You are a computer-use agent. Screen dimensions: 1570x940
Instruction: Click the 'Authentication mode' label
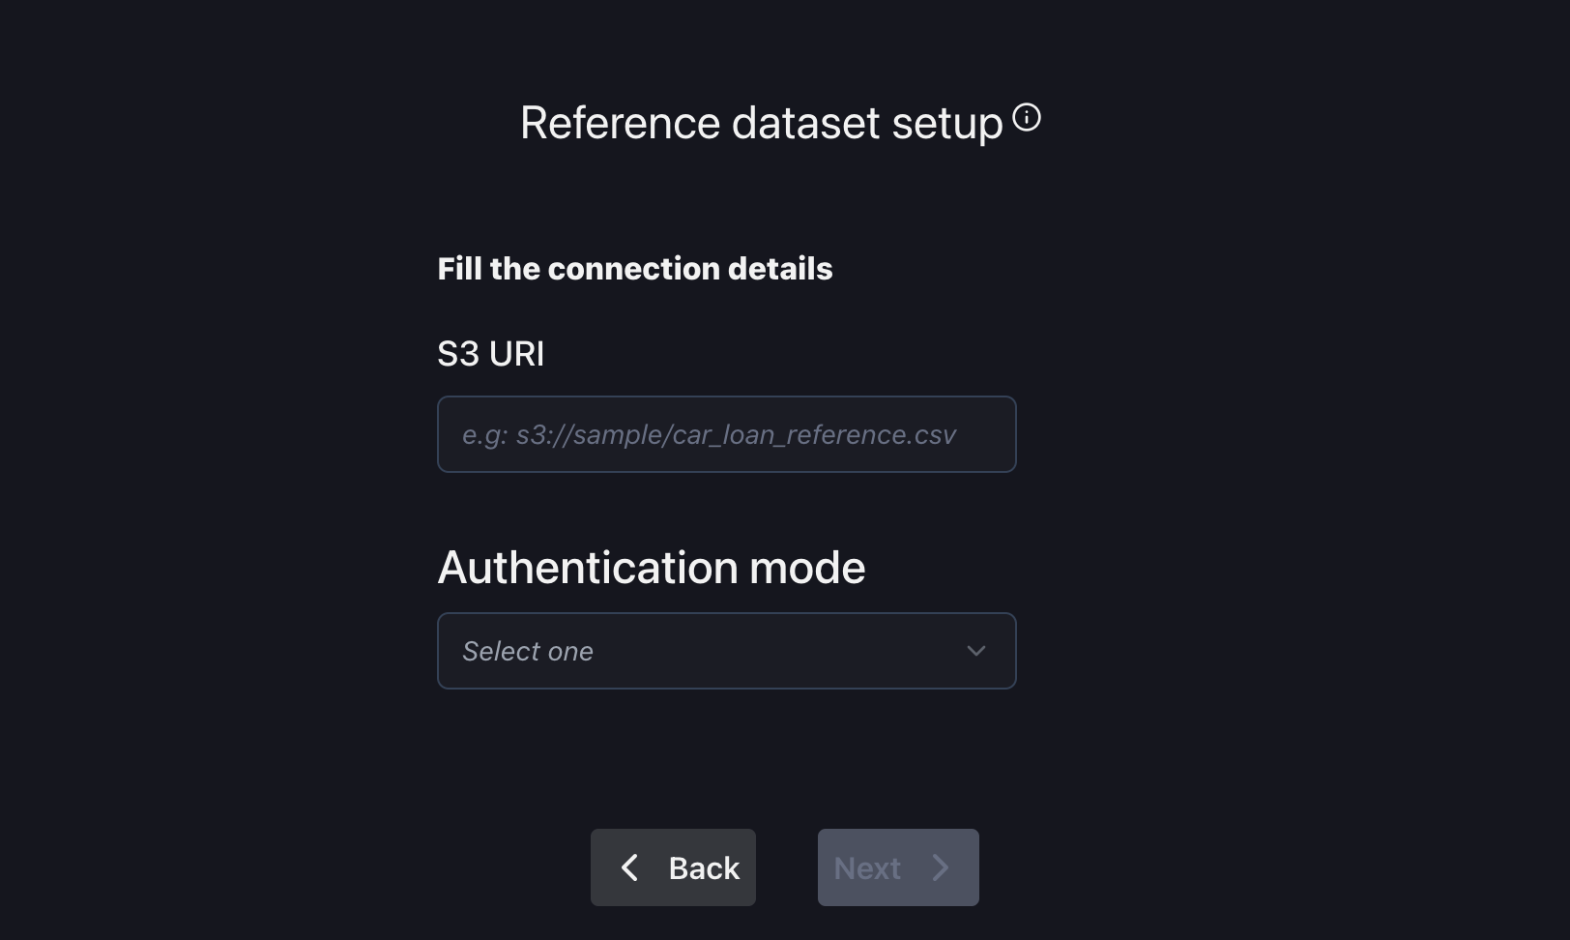pos(651,567)
